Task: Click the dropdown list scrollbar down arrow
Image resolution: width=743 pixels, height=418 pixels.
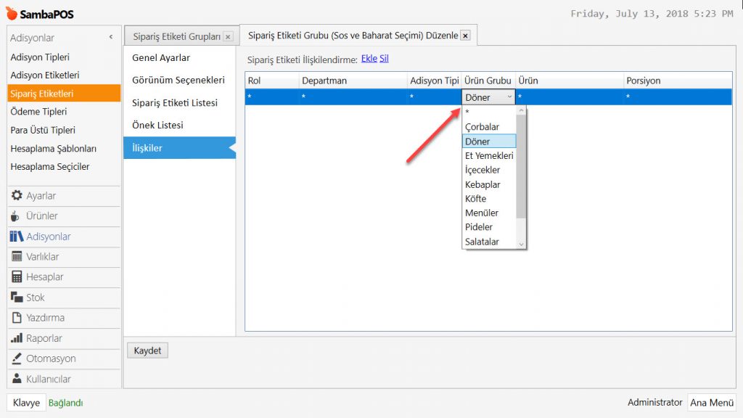Action: click(x=521, y=244)
